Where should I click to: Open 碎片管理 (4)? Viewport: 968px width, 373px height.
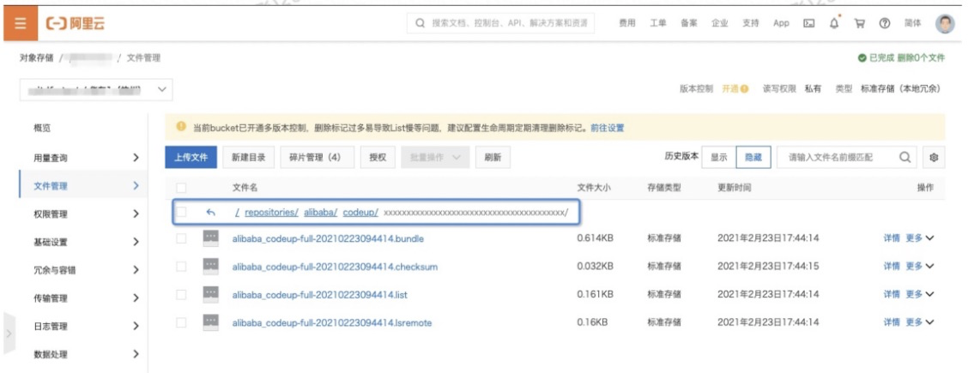coord(318,157)
